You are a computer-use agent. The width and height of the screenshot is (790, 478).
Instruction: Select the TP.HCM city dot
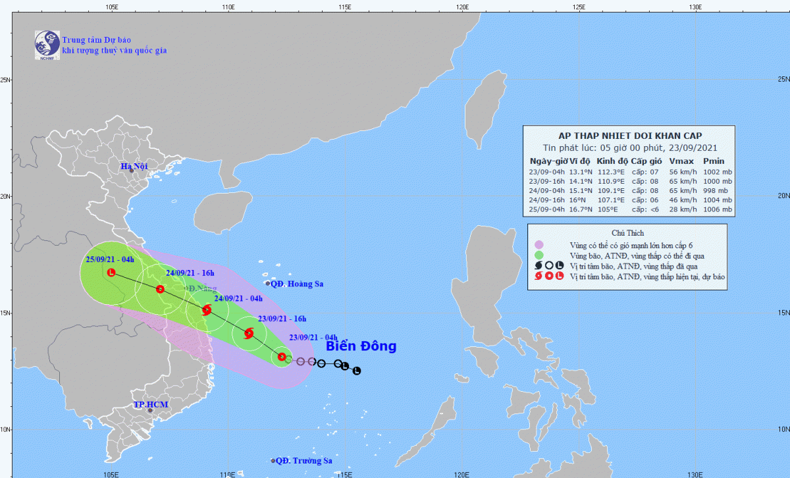(150, 411)
